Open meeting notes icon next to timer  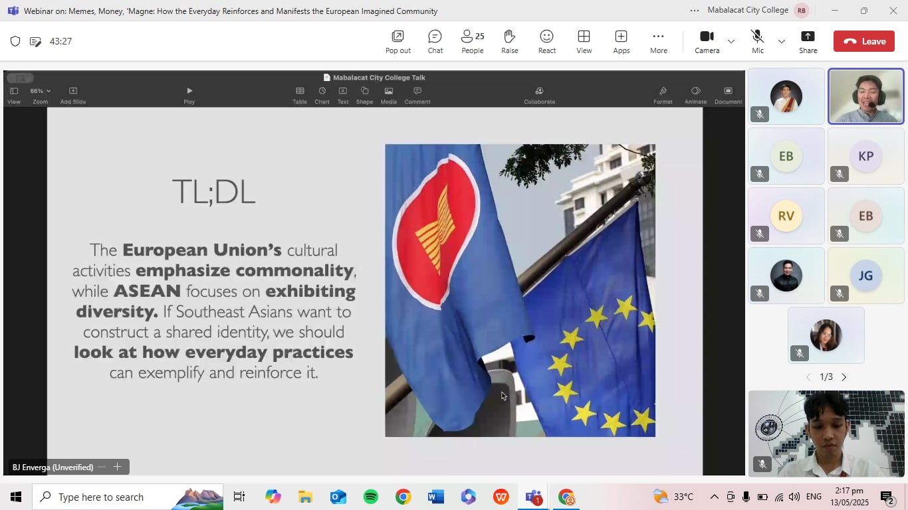point(36,41)
